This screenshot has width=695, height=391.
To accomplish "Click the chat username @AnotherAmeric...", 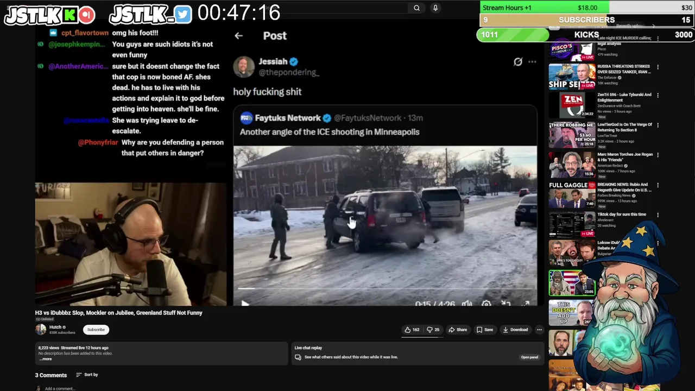I will [x=78, y=66].
